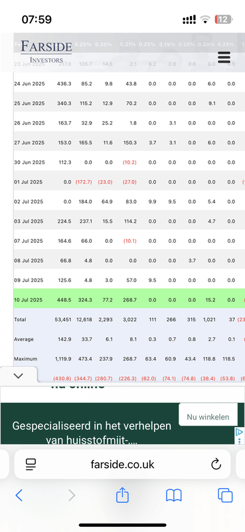245x532 pixels.
Task: Click the 24 Jun 2025 date cell
Action: [x=29, y=84]
